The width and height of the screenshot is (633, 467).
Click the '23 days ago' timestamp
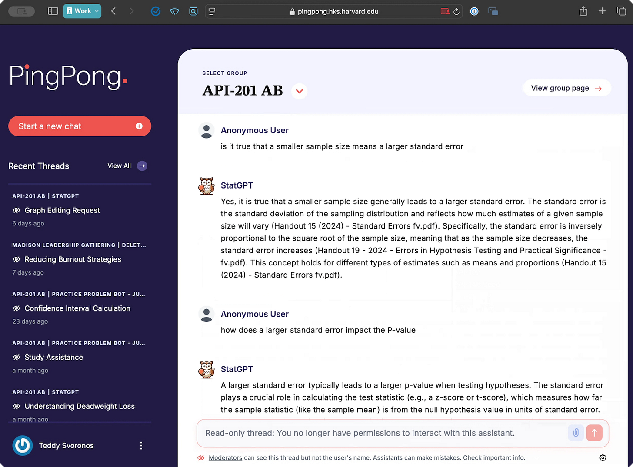coord(30,321)
